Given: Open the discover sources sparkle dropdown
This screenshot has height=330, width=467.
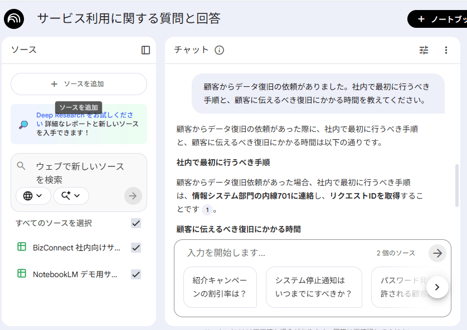Looking at the screenshot, I should [71, 196].
